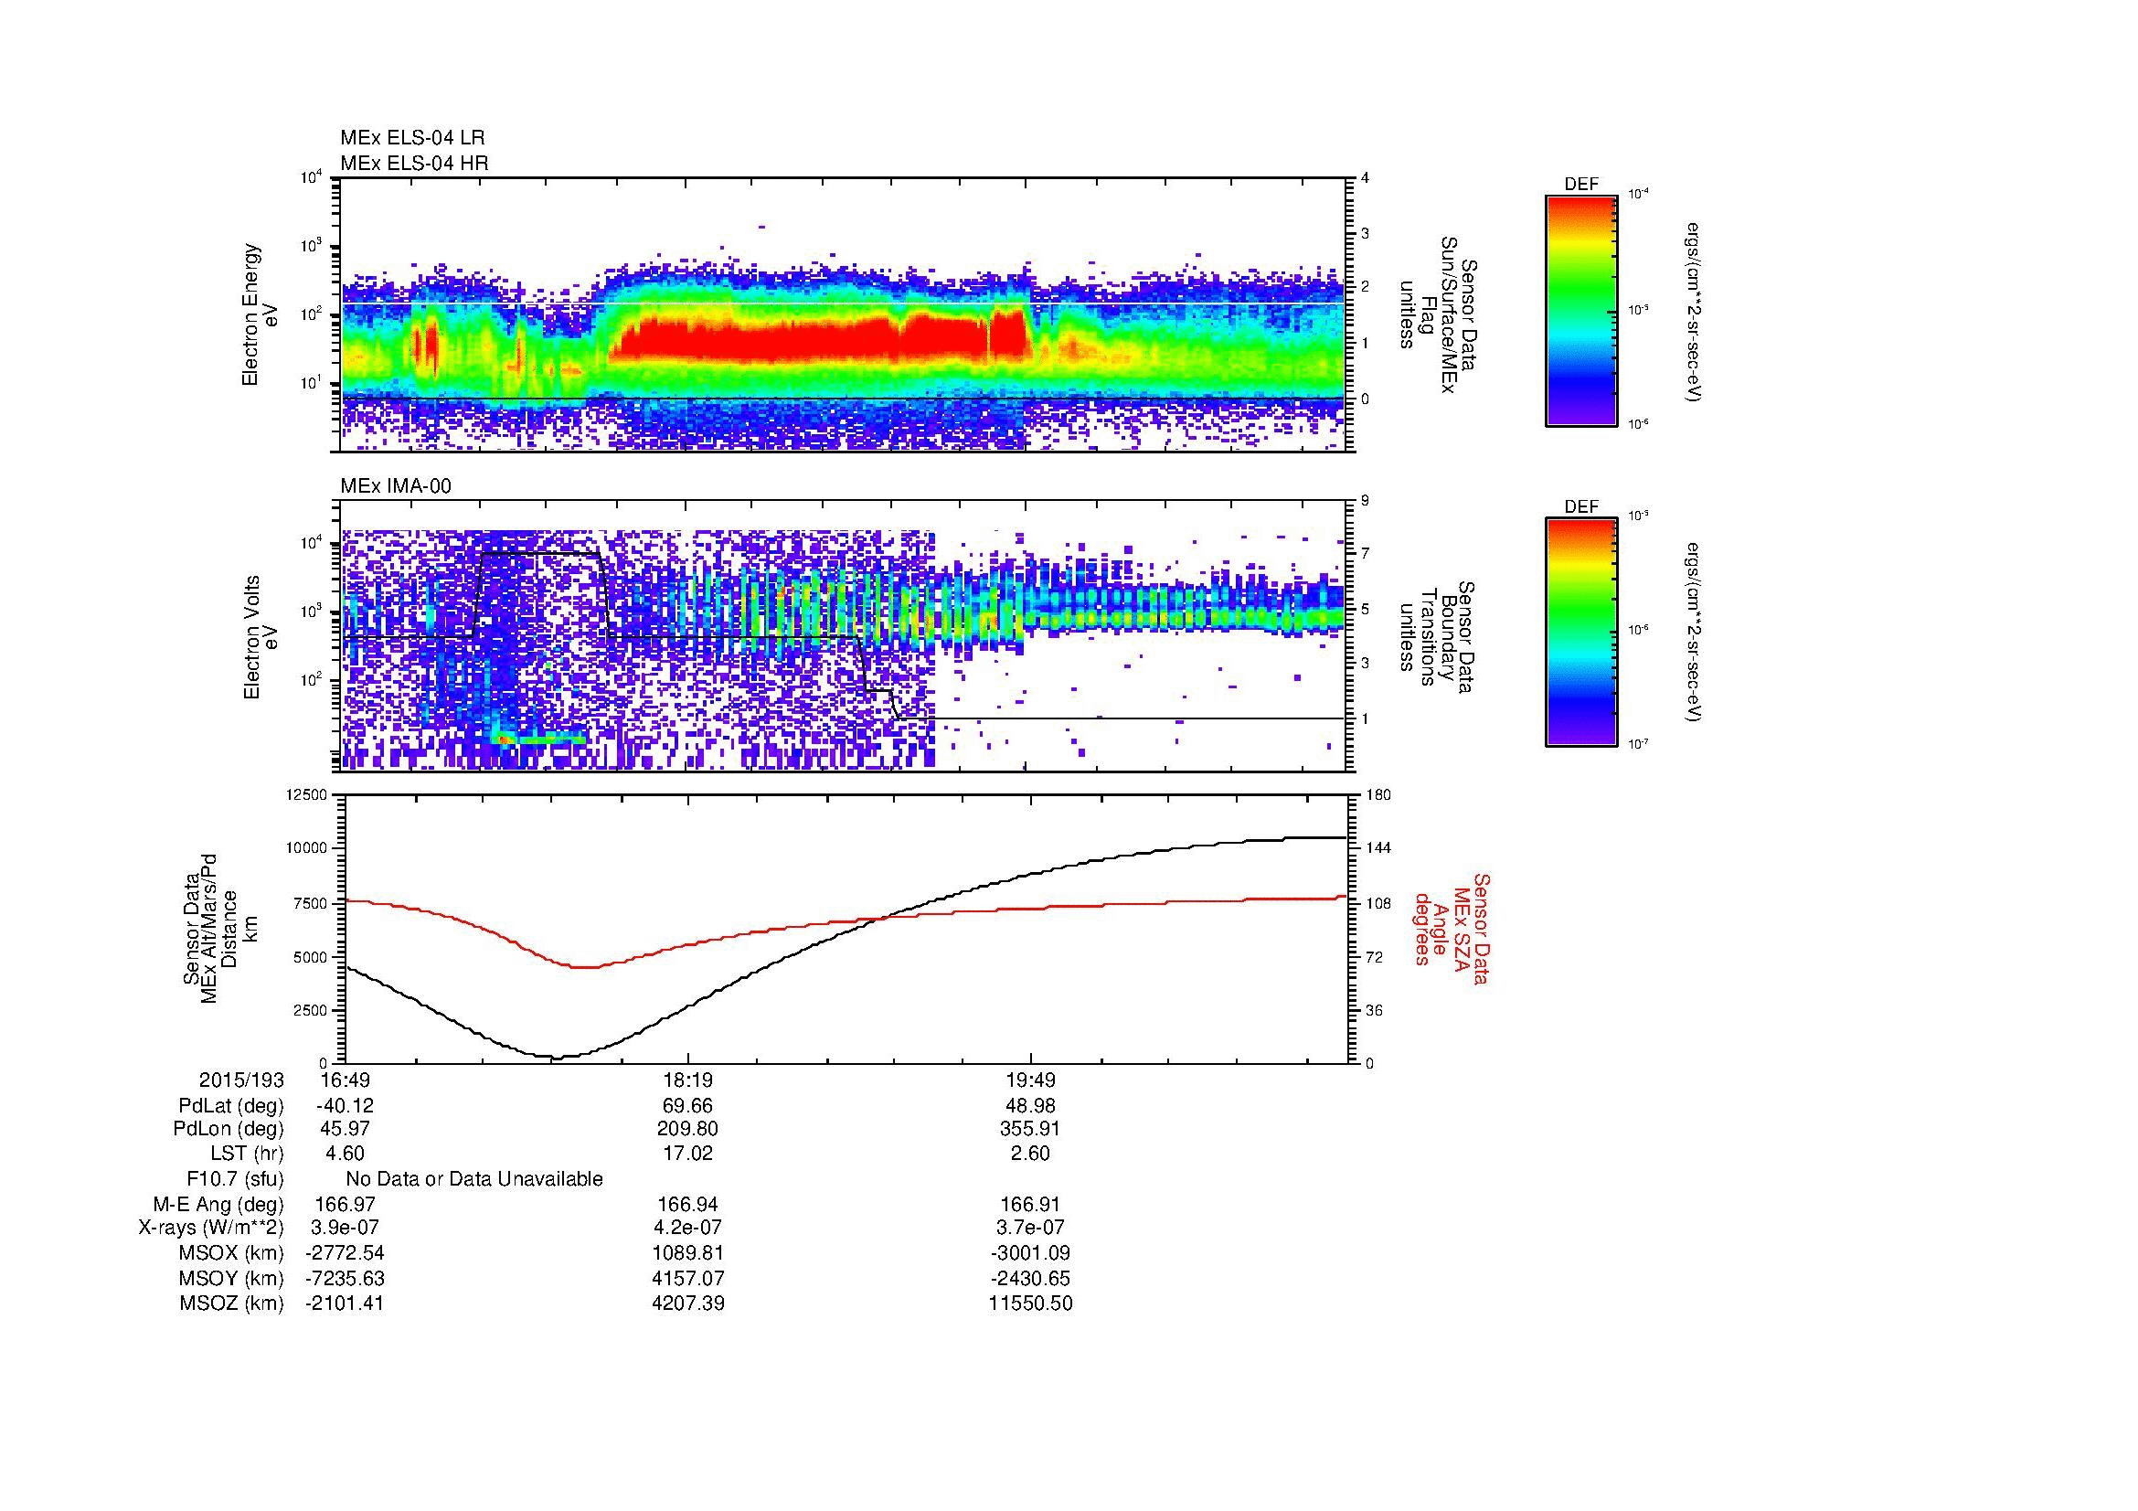Click the X-rays (W/m**2) row label
Viewport: 2138px width, 1511px height.
pyautogui.click(x=210, y=1228)
